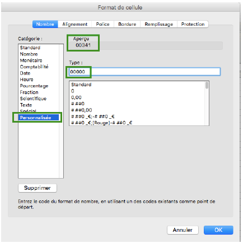Viewport: 243px width, 243px height.
Task: Open the Alignement tab
Action: (74, 24)
